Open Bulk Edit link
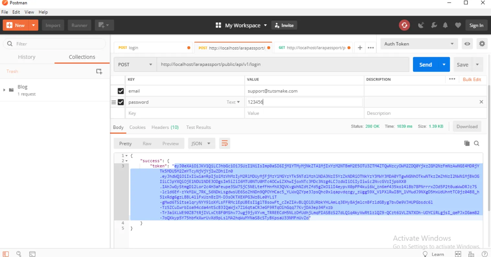Screen dimensions: 491x257 (x=472, y=79)
